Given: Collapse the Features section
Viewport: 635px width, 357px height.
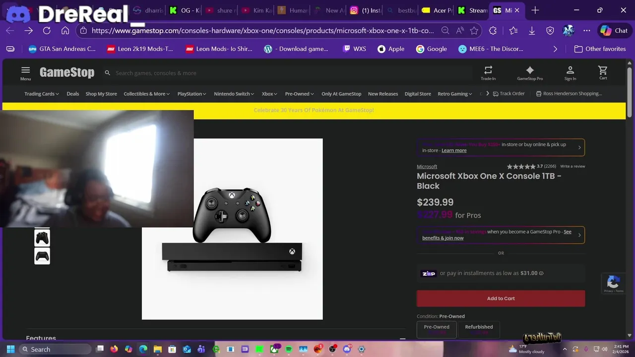Looking at the screenshot, I should (402, 339).
